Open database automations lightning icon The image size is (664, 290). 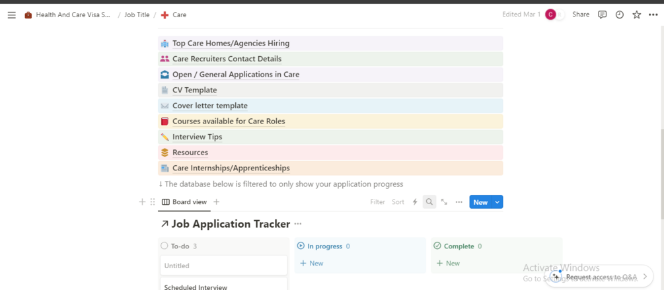pyautogui.click(x=415, y=202)
